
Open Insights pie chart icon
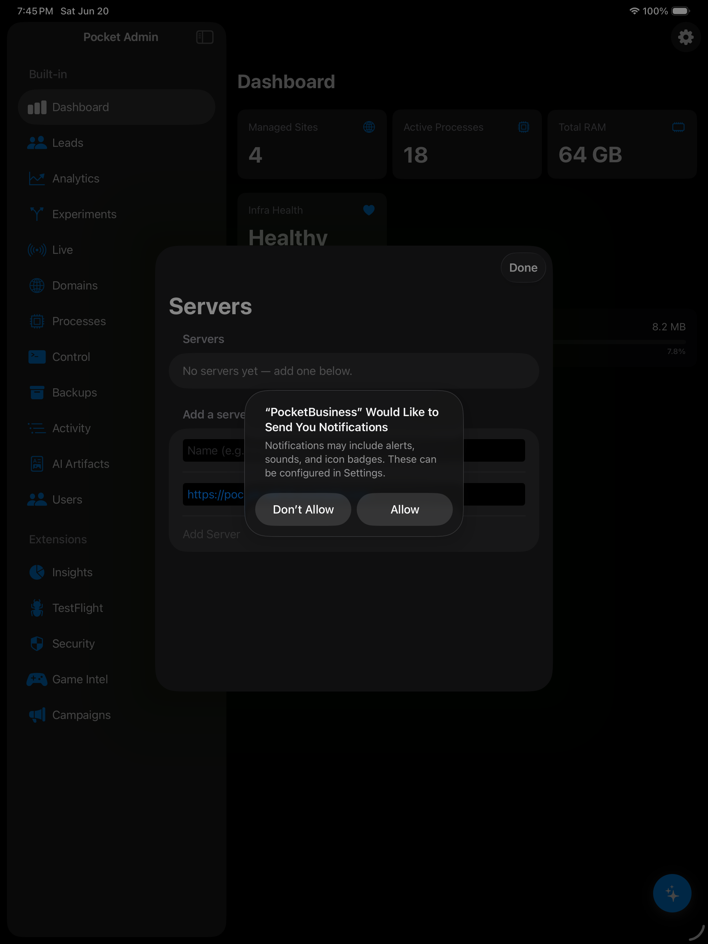37,572
